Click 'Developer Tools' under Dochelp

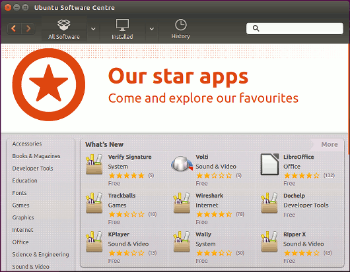[306, 205]
